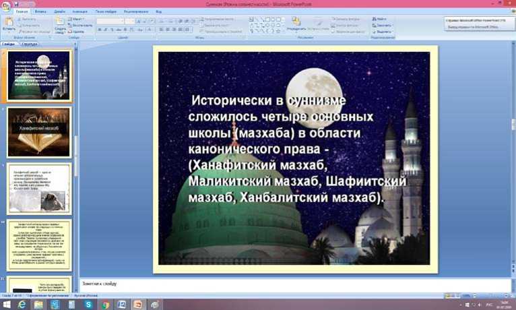The image size is (516, 310).
Task: Open Shape Outline (Контур фигуры) dropdown
Action: 345,26
